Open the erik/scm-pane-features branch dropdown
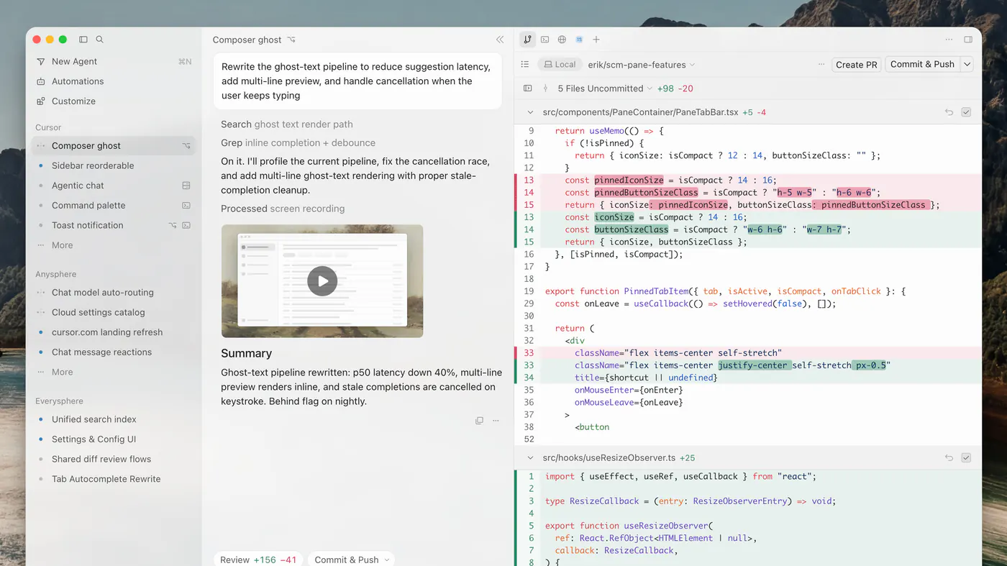 coord(642,65)
